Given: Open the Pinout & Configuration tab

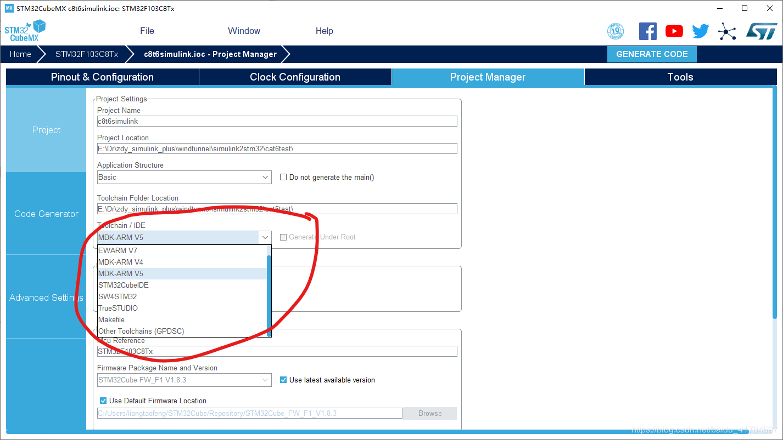Looking at the screenshot, I should coord(102,77).
